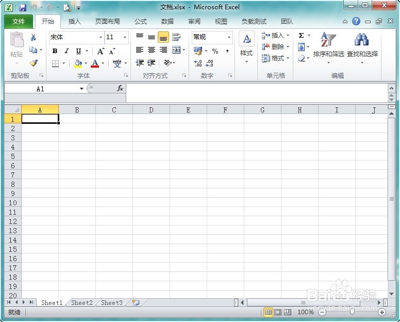Switch to the 数据 (Data) tab
Viewport: 400px width, 322px height.
(168, 22)
